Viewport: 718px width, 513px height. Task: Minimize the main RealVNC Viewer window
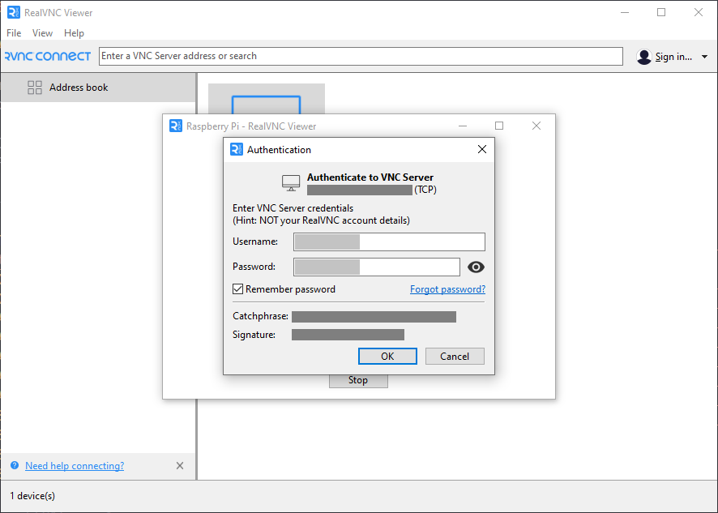point(625,12)
